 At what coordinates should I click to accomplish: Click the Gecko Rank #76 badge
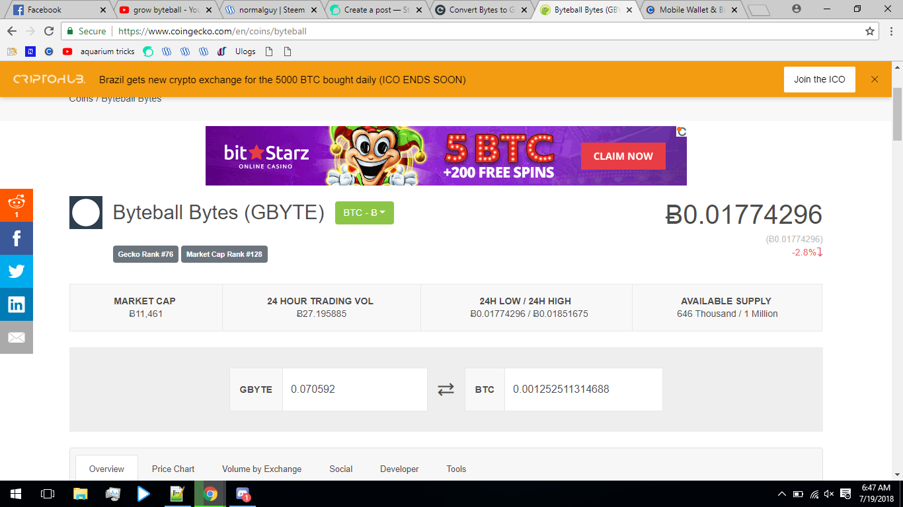pos(145,254)
